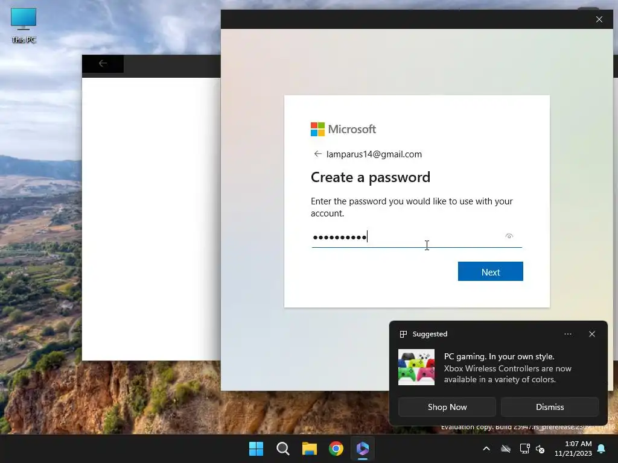Click the network status tray icon
Screen dimensions: 618x463
524,449
